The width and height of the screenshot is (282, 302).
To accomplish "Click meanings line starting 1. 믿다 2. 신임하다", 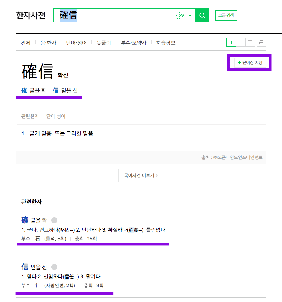I will [x=61, y=277].
